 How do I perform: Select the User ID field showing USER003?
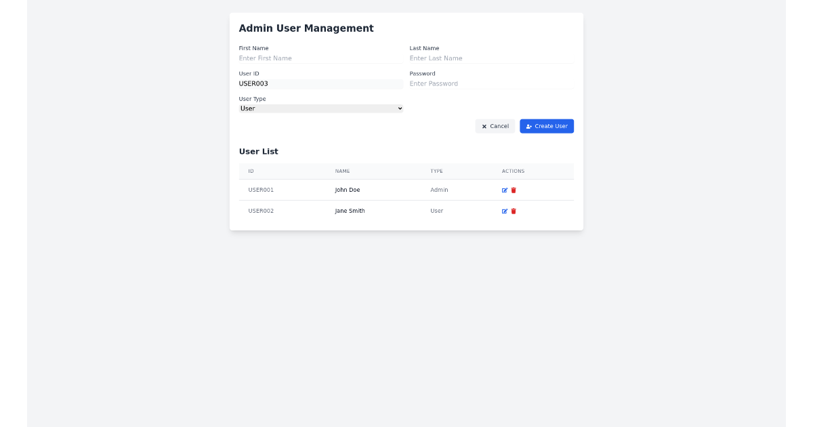[x=320, y=83]
